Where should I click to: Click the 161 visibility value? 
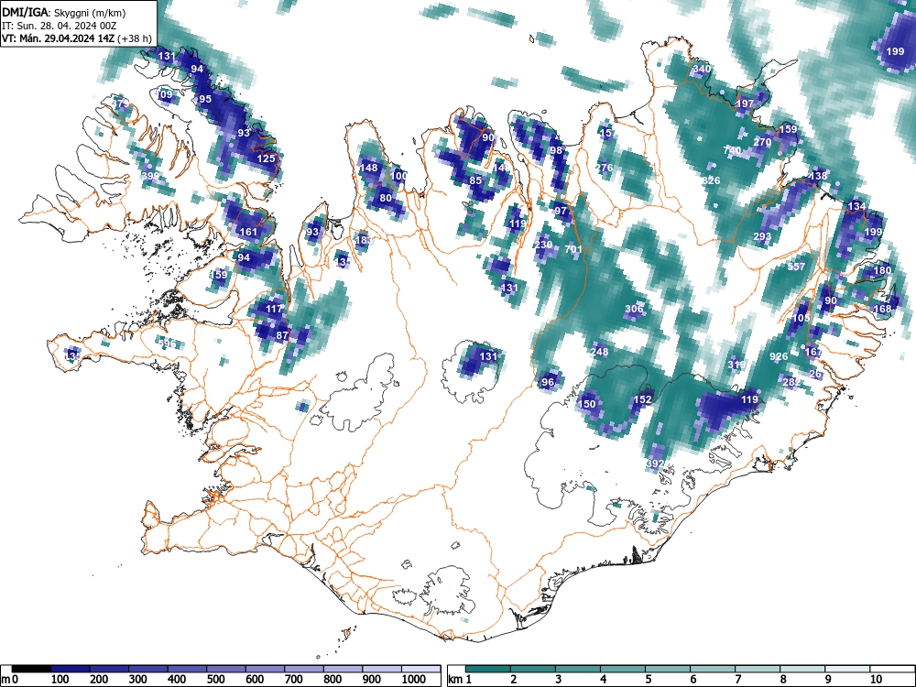pos(248,232)
